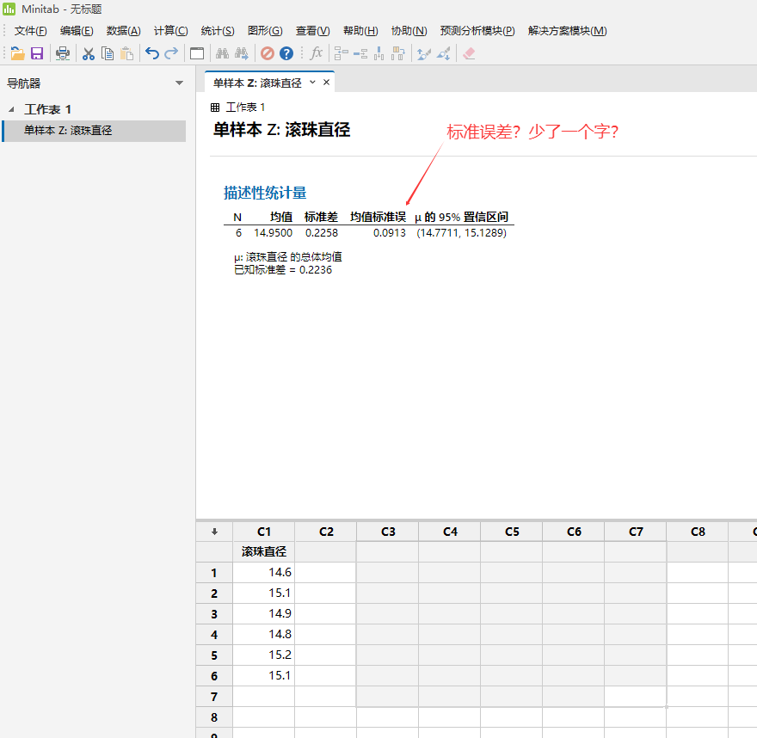This screenshot has height=738, width=757.
Task: Open the 文件(F) menu
Action: coord(30,31)
